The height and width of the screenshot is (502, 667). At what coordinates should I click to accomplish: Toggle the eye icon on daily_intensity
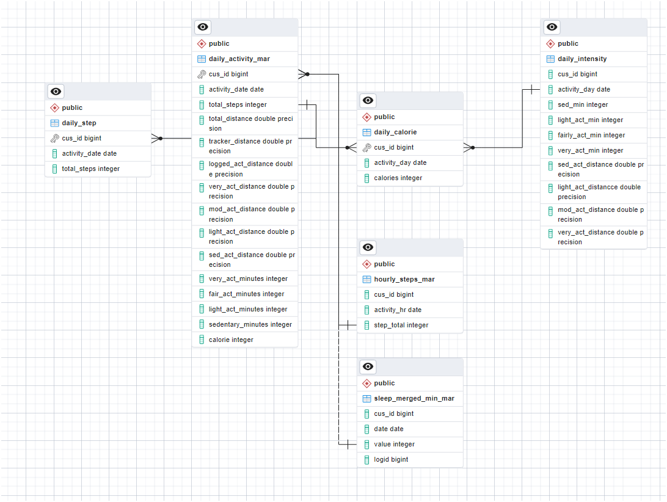point(552,27)
